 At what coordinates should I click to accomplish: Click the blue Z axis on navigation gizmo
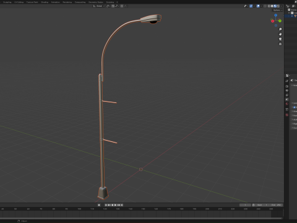pos(276,15)
